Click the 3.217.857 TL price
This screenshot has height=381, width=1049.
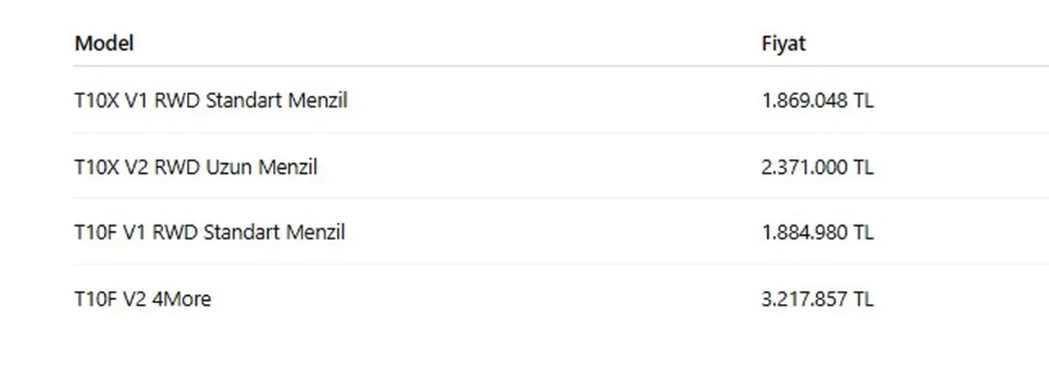coord(817,299)
